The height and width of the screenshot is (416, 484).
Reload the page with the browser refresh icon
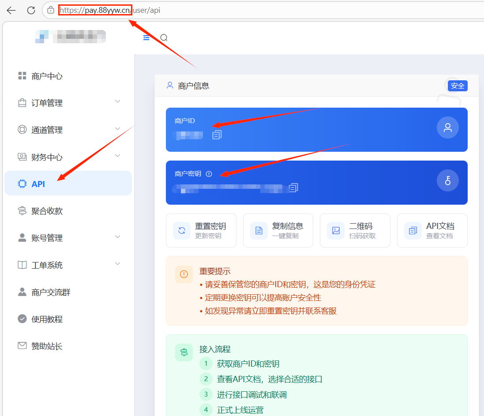(x=31, y=10)
